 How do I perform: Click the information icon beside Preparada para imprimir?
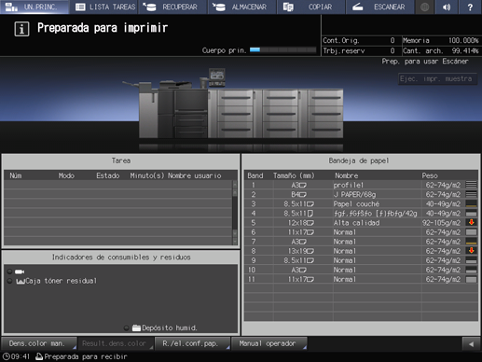click(x=21, y=29)
